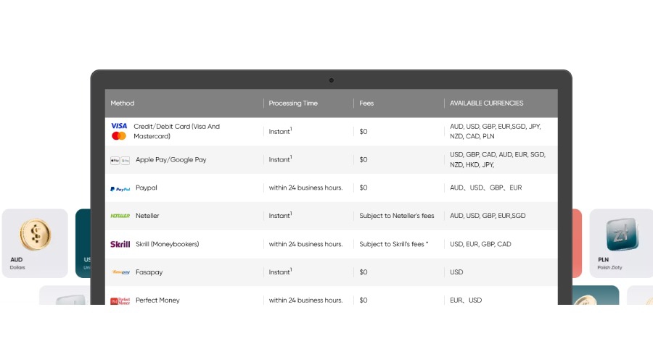This screenshot has height=362, width=653.
Task: Click the Apple Pay badge icon
Action: pyautogui.click(x=115, y=160)
